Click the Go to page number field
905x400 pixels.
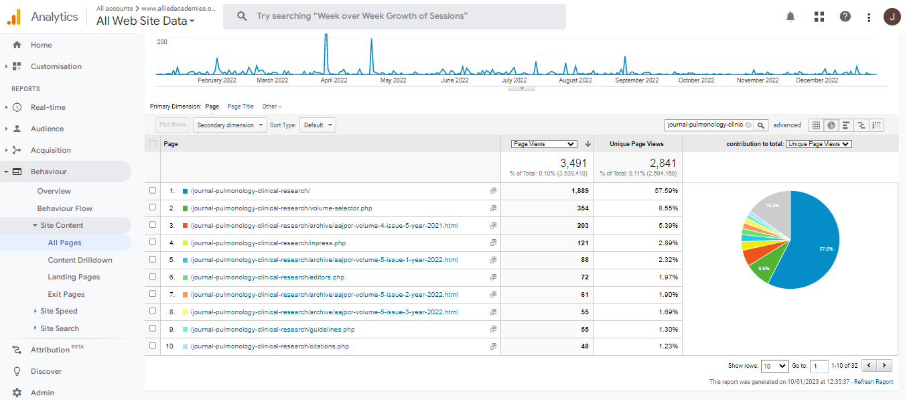[x=819, y=366]
